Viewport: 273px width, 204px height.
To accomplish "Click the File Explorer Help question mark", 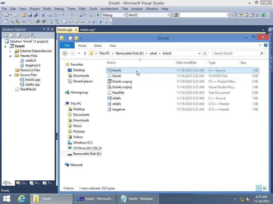I will click(x=266, y=45).
